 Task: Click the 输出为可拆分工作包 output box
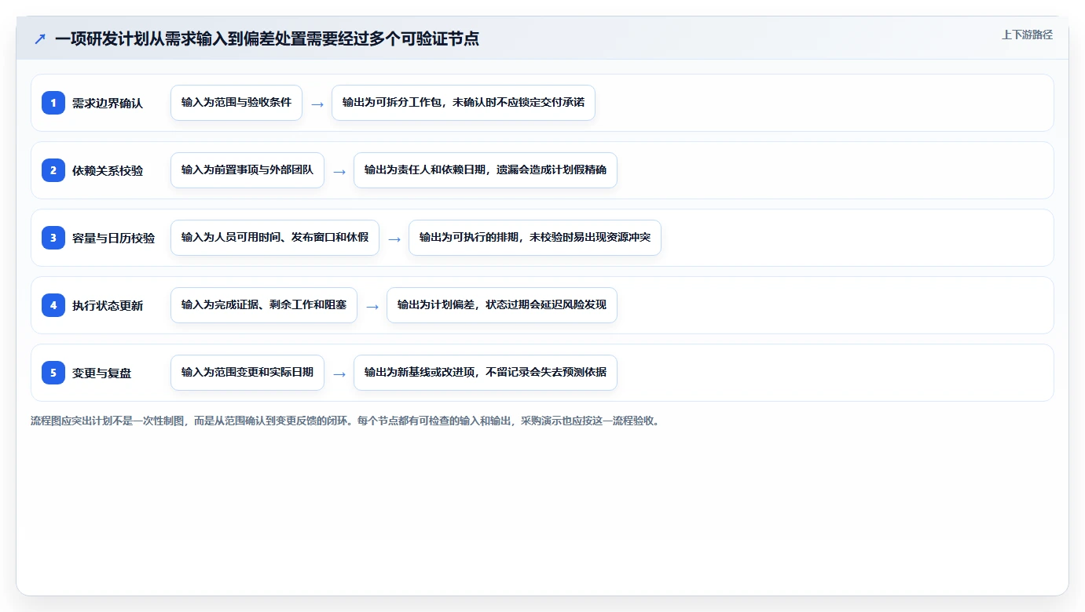464,103
